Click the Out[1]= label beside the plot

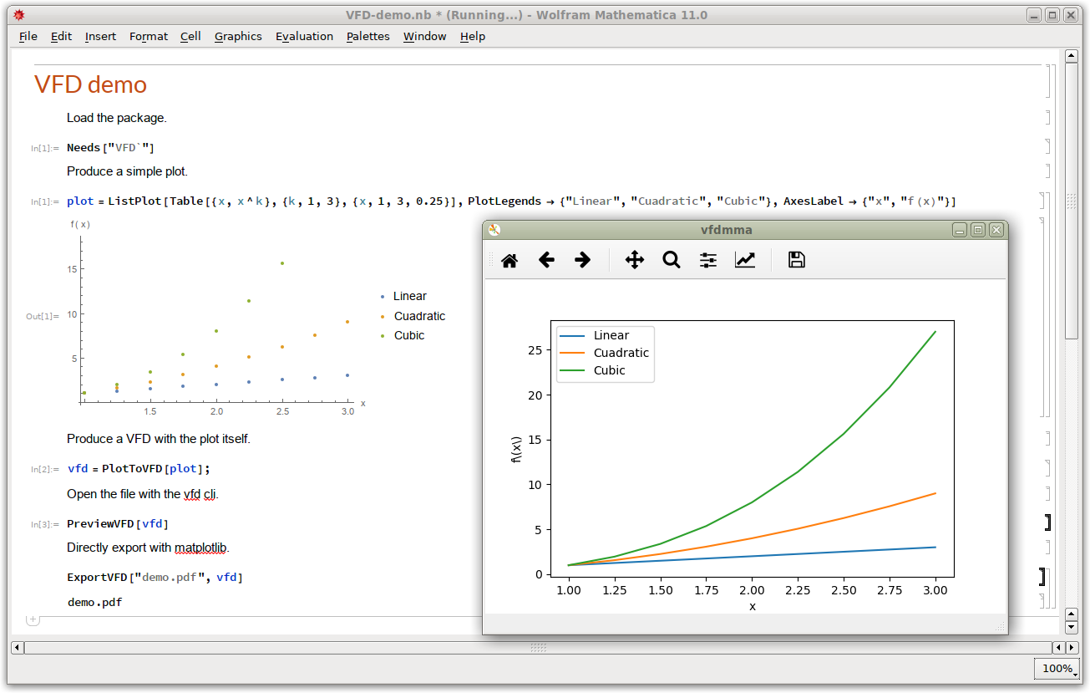pos(43,317)
